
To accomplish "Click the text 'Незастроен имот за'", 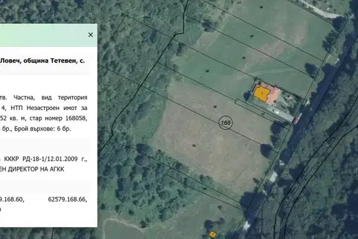I will 57,108.
